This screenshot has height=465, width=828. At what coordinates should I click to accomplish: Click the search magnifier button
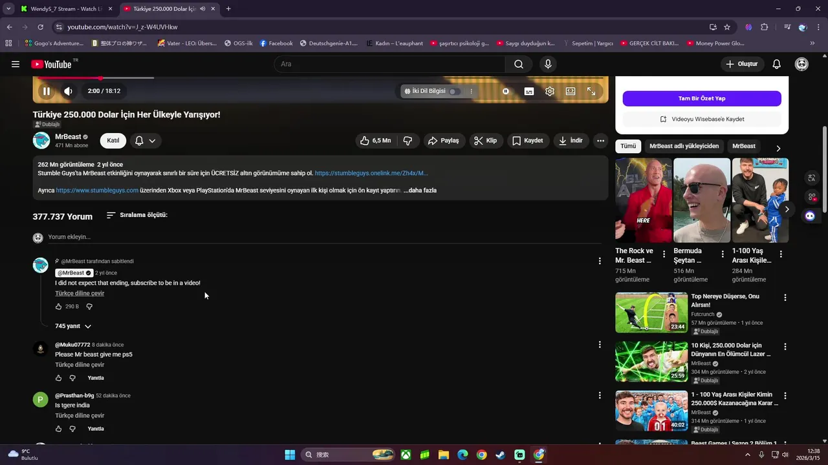click(x=519, y=64)
